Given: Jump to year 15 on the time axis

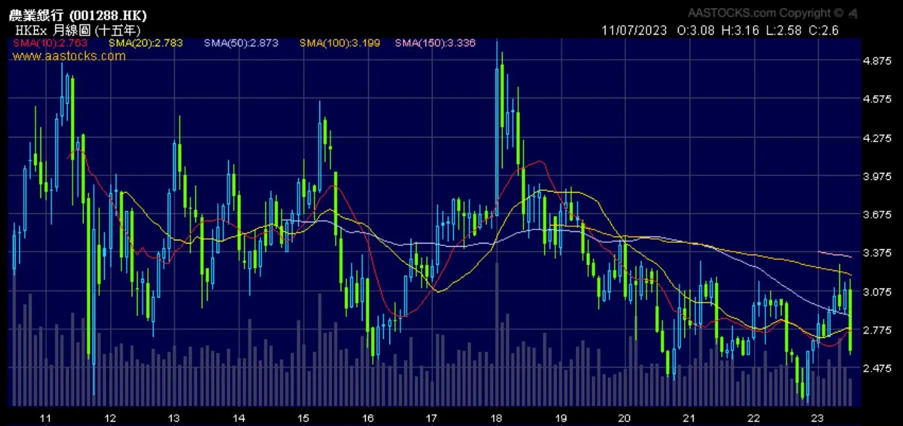Looking at the screenshot, I should (x=303, y=418).
